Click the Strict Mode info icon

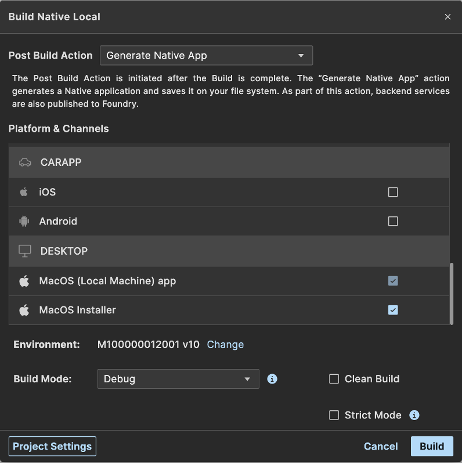tap(414, 415)
